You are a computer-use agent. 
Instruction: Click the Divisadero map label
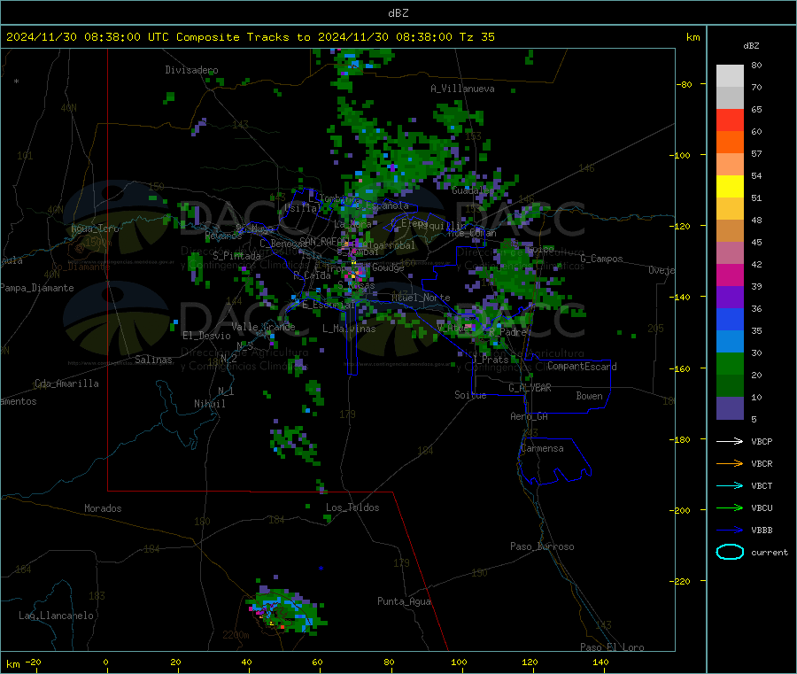coord(191,70)
